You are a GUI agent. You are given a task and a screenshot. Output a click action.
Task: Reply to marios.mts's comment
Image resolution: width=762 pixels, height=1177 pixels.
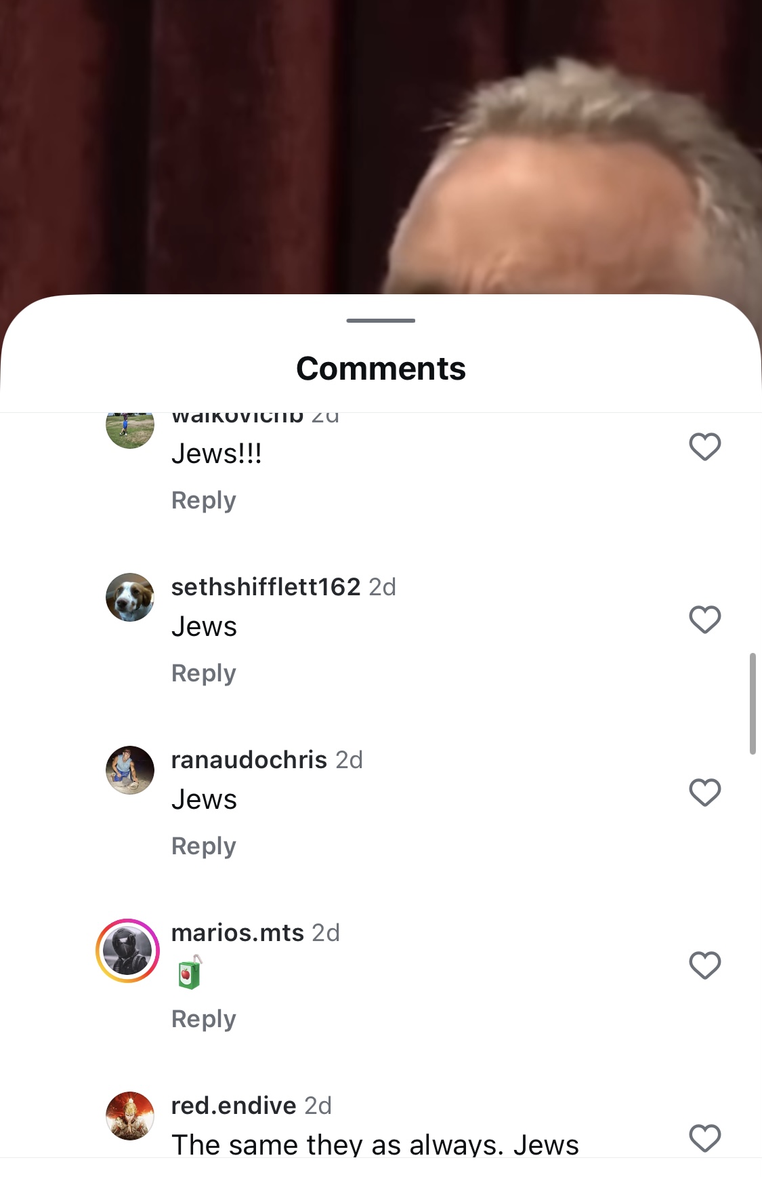(x=204, y=1019)
